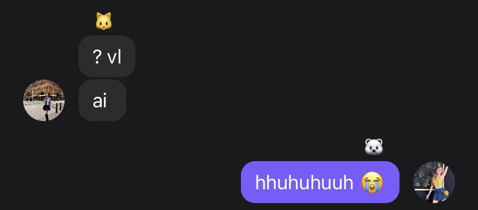Click the circular avatar next to "ai"
Viewport: 478px width, 210px height.
click(44, 100)
